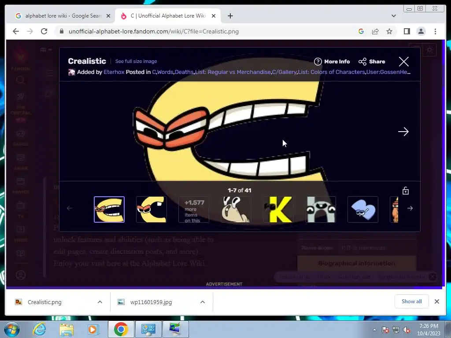Image resolution: width=451 pixels, height=338 pixels.
Task: Open Eterhox user profile link
Action: click(114, 72)
